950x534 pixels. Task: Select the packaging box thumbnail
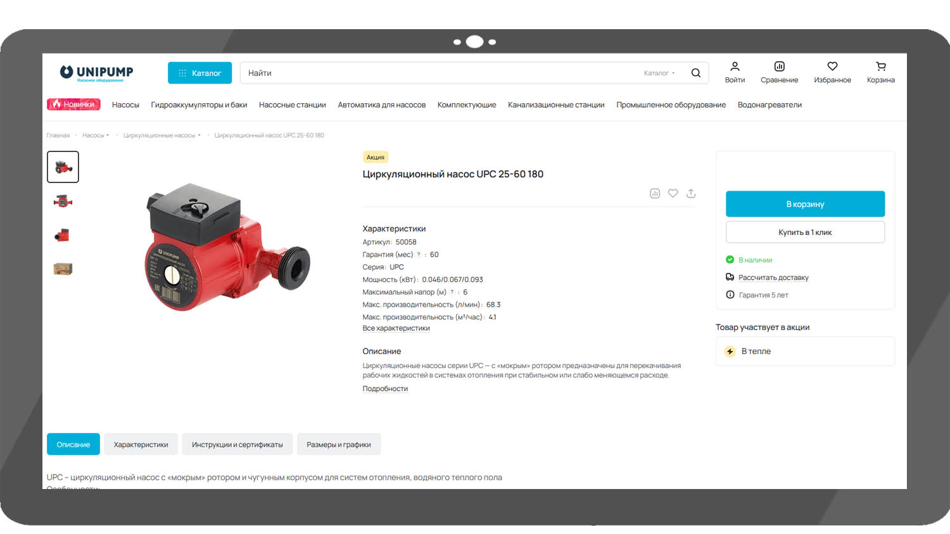click(x=63, y=269)
